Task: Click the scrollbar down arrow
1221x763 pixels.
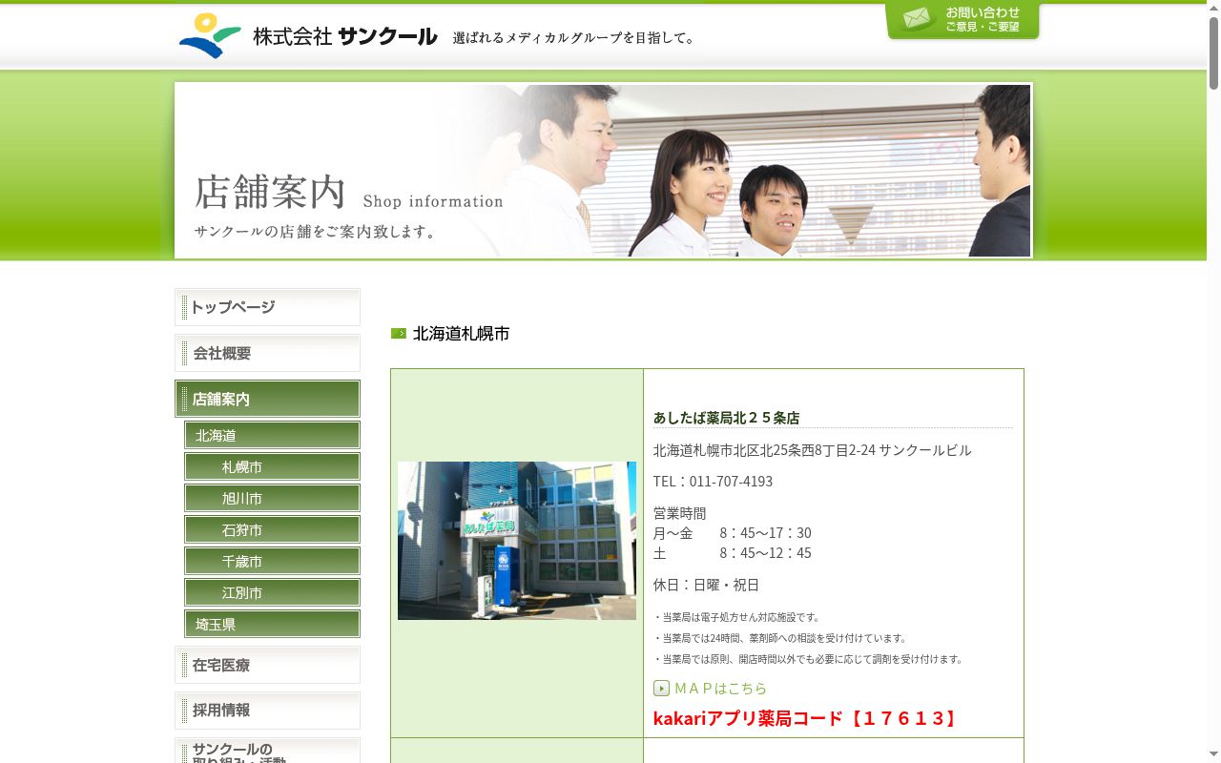Action: pos(1213,755)
